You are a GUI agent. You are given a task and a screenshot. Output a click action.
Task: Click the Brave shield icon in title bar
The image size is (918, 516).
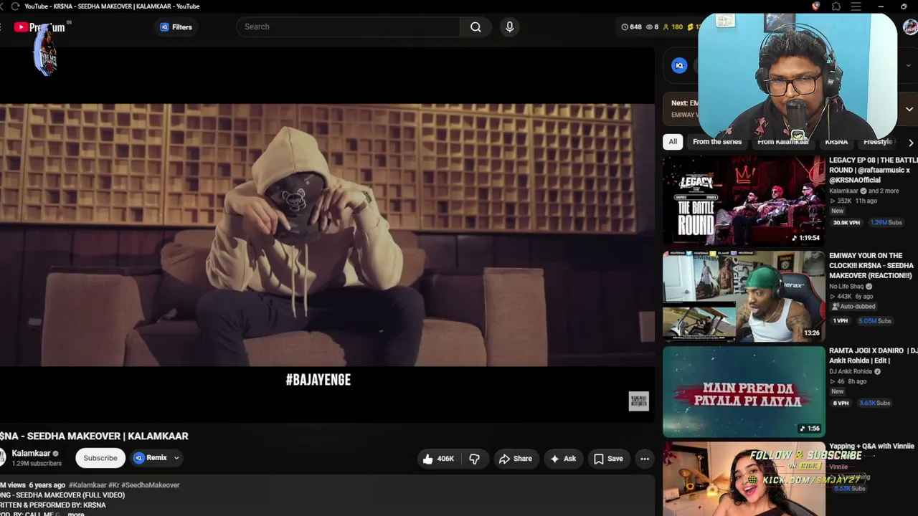point(815,6)
